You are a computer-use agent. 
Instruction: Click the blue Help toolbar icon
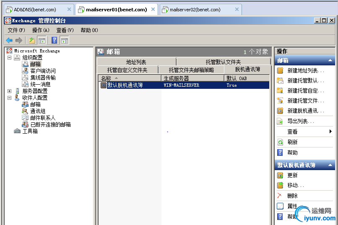pyautogui.click(x=55, y=40)
